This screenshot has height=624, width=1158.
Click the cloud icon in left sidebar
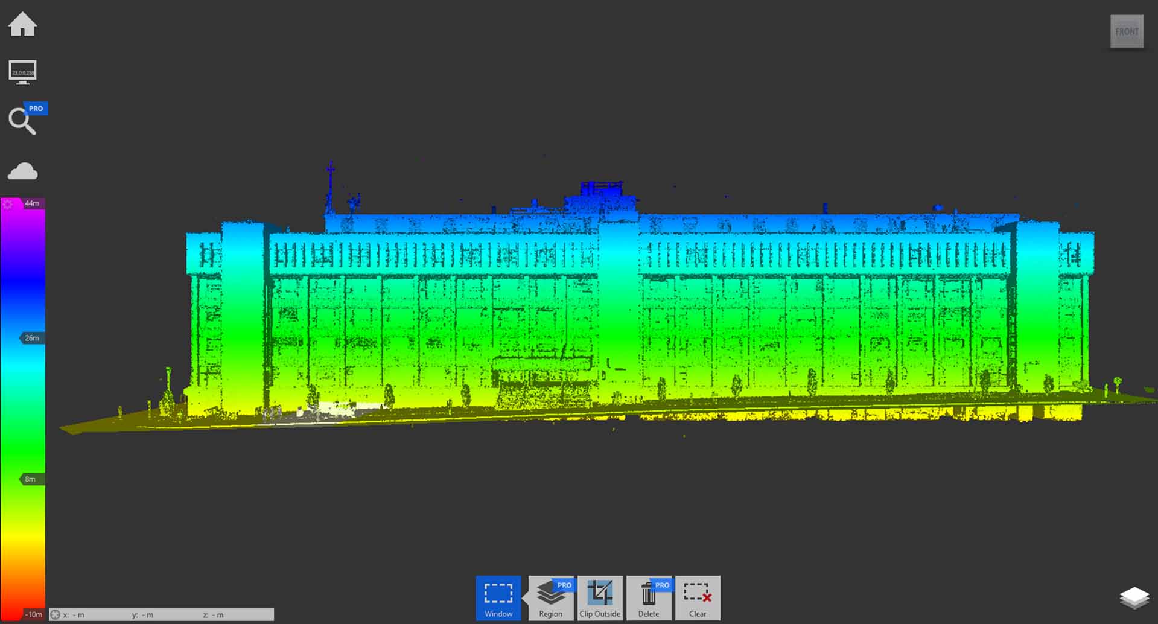(x=22, y=171)
